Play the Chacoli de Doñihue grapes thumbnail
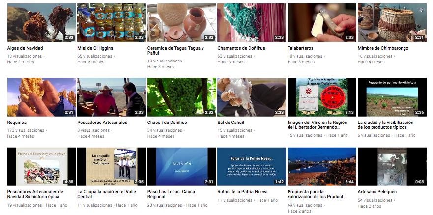433x215 pixels. (181, 97)
